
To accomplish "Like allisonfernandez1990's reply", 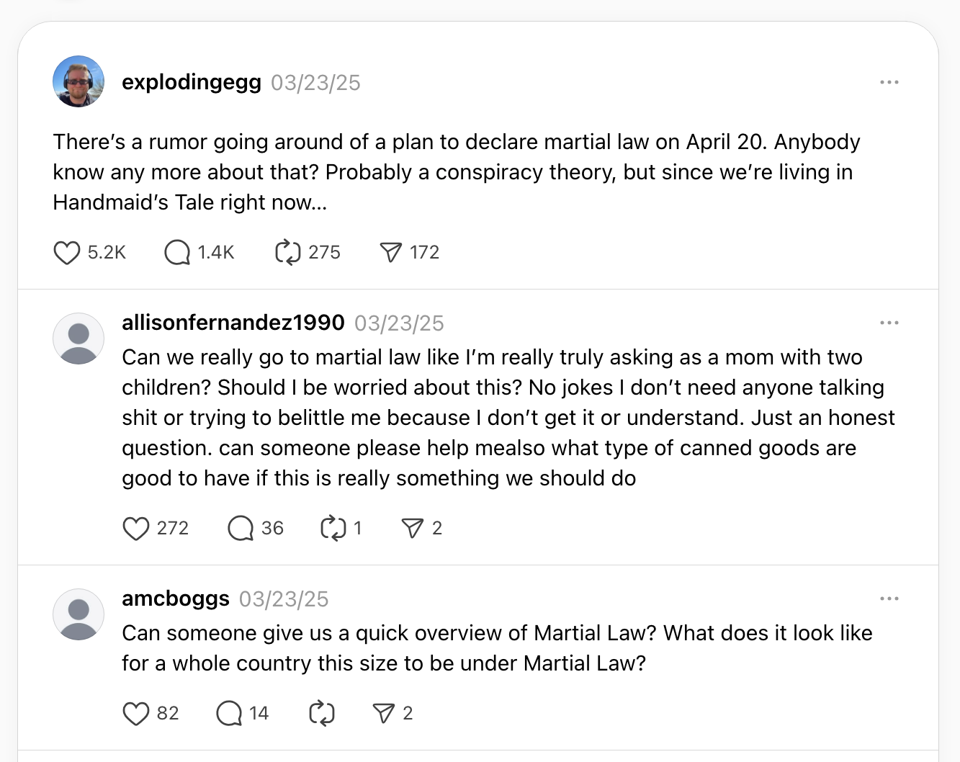I will tap(136, 529).
